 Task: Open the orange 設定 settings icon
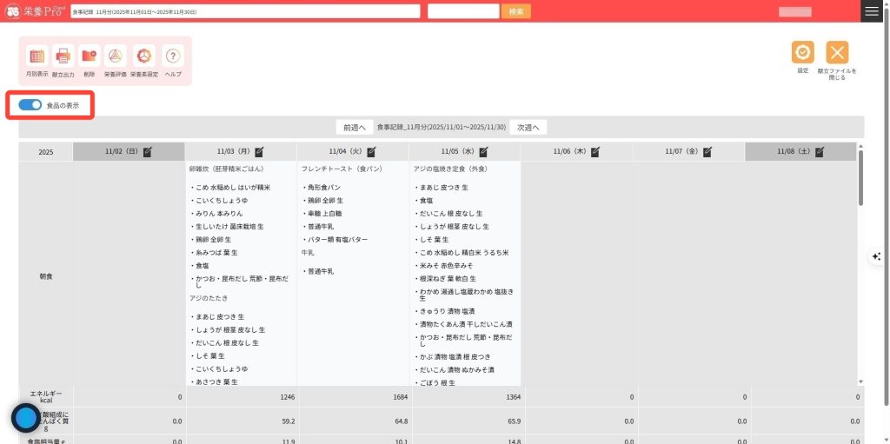pyautogui.click(x=802, y=52)
